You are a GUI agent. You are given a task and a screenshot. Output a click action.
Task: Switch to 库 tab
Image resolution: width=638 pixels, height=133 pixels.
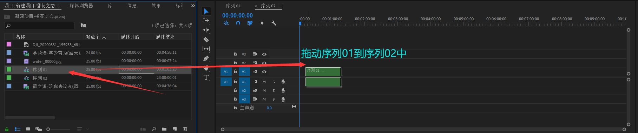pos(110,6)
